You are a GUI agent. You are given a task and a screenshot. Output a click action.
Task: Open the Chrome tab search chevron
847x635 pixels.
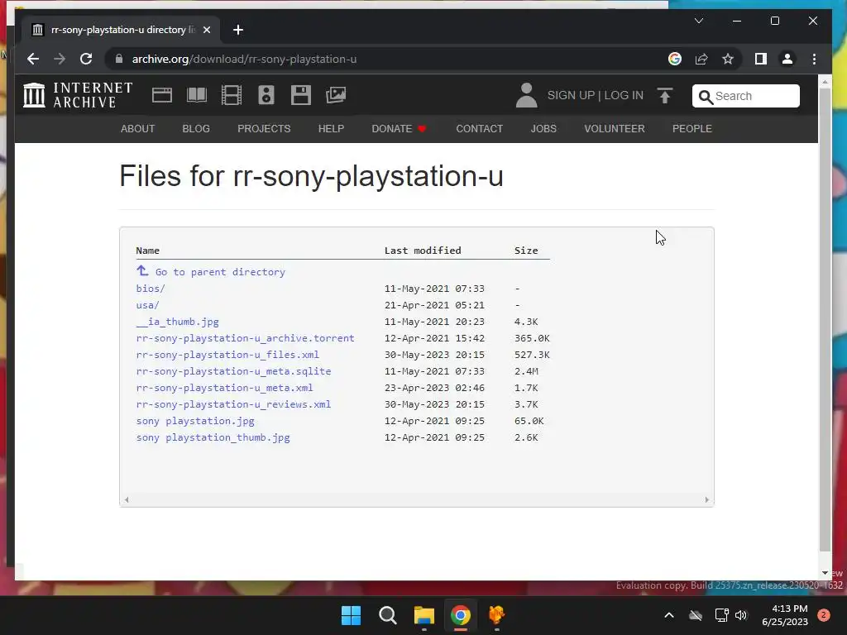coord(698,21)
